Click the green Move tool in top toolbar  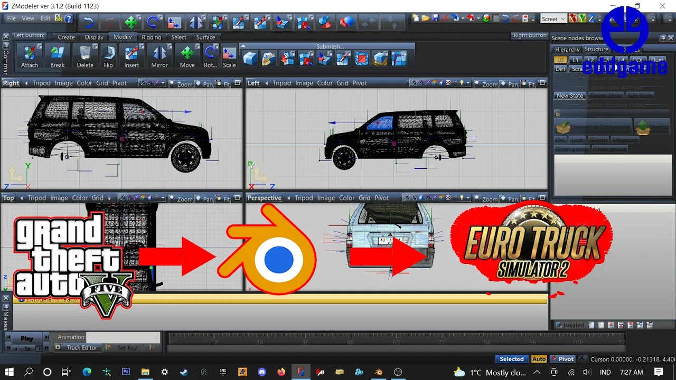[131, 22]
